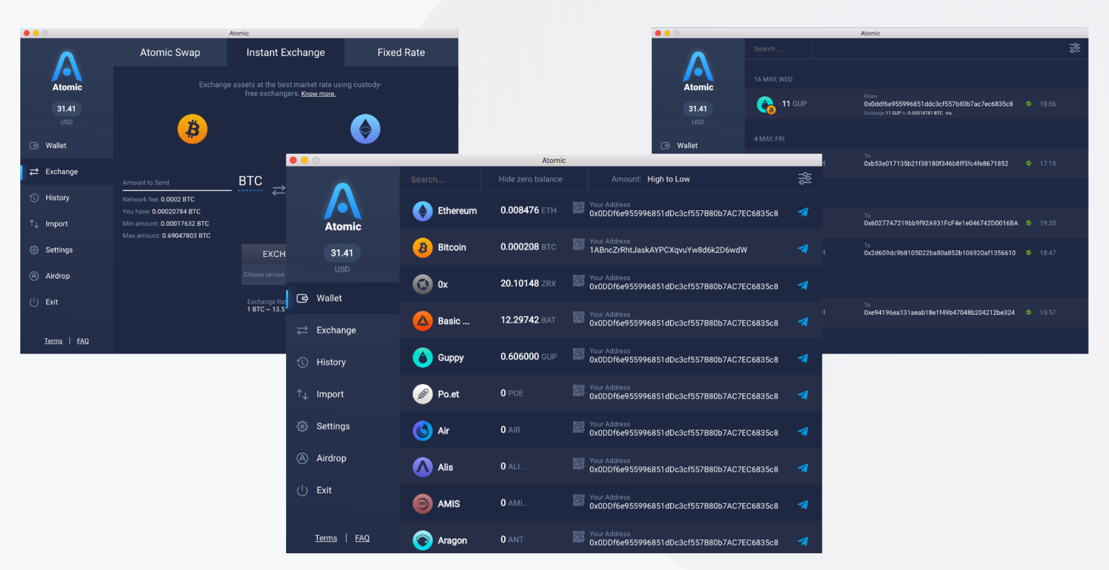Show the QR code for the Bitcoin address
Image resolution: width=1109 pixels, height=570 pixels.
pos(578,244)
